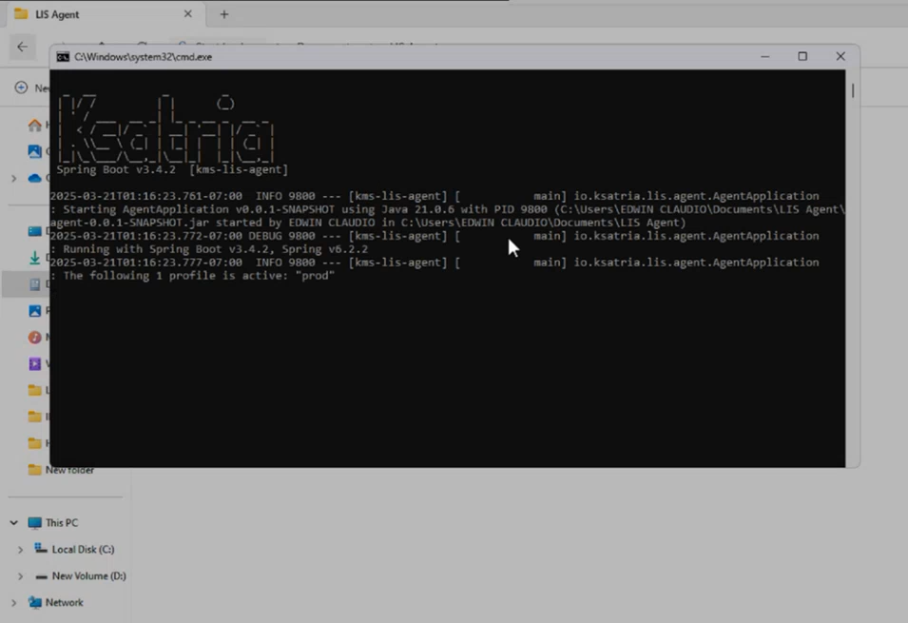Click the cmd.exe icon in the console title bar
This screenshot has width=908, height=623.
[x=63, y=57]
